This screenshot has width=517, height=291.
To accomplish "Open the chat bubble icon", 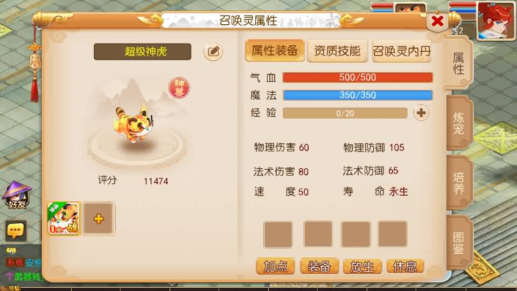I will tap(16, 231).
